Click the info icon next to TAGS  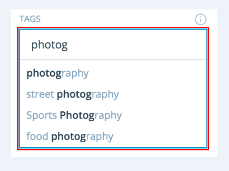(x=201, y=19)
